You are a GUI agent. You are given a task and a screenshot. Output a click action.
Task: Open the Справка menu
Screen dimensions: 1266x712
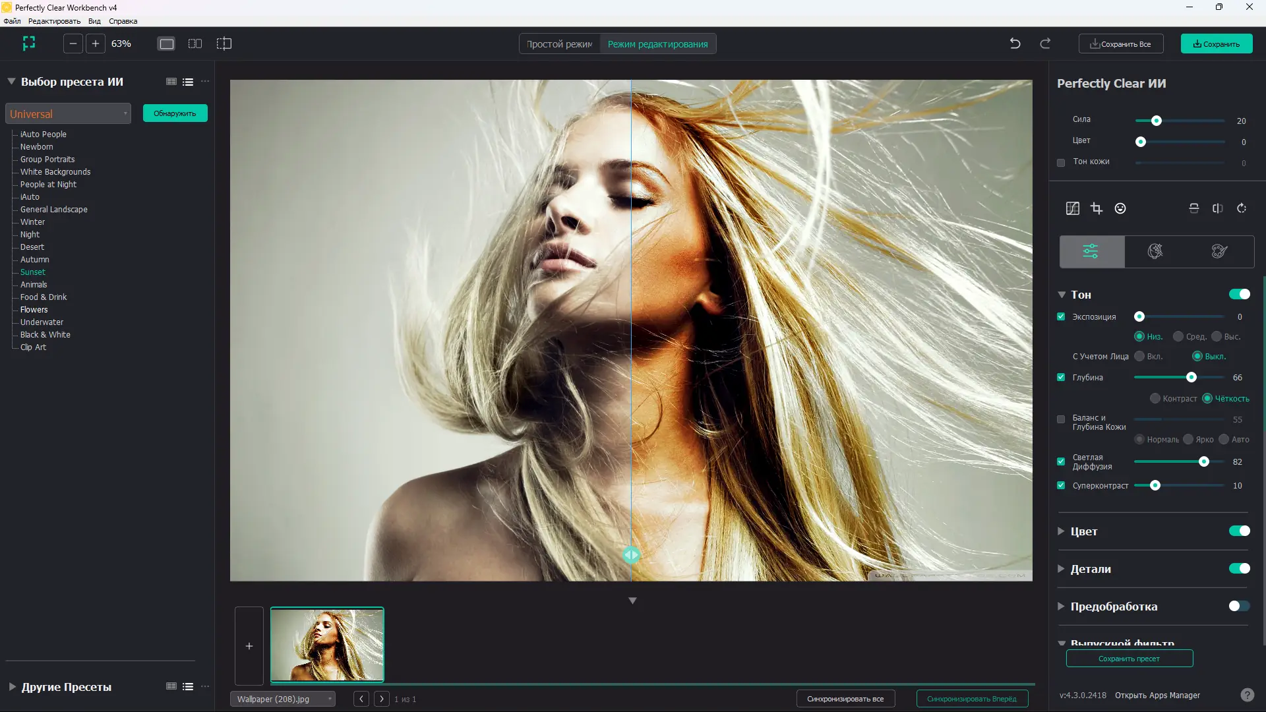[x=123, y=21]
